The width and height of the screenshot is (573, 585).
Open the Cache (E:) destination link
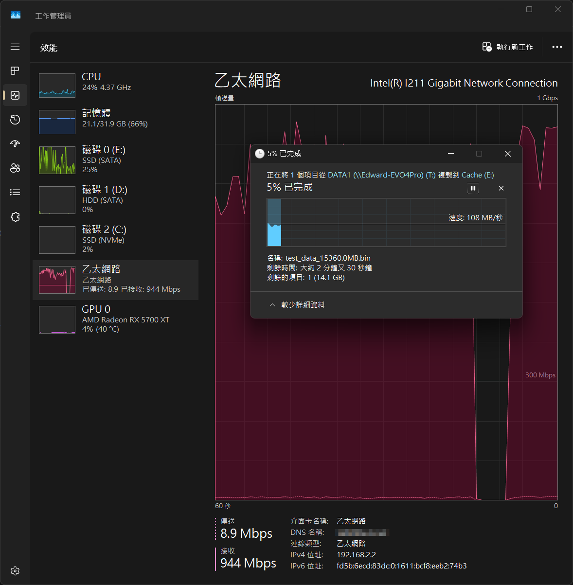[x=478, y=175]
